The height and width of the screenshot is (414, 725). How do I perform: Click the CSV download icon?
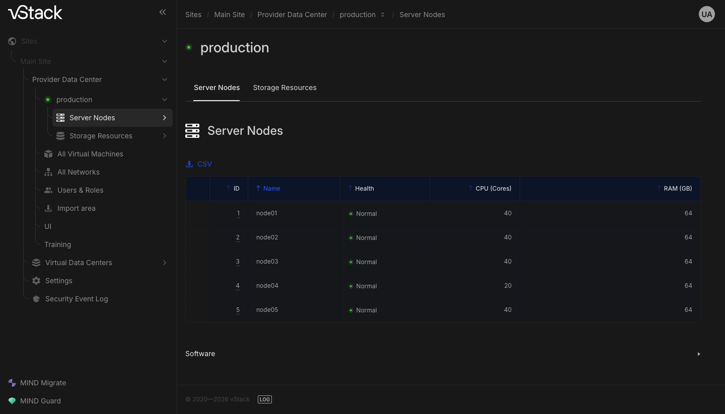[x=189, y=164]
